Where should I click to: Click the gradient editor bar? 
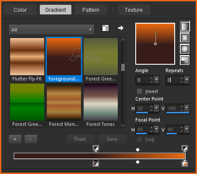[x=99, y=156]
